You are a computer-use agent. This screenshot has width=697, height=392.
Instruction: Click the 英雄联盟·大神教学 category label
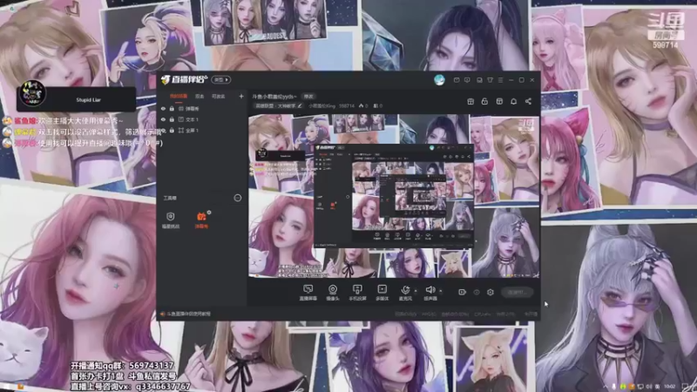275,106
